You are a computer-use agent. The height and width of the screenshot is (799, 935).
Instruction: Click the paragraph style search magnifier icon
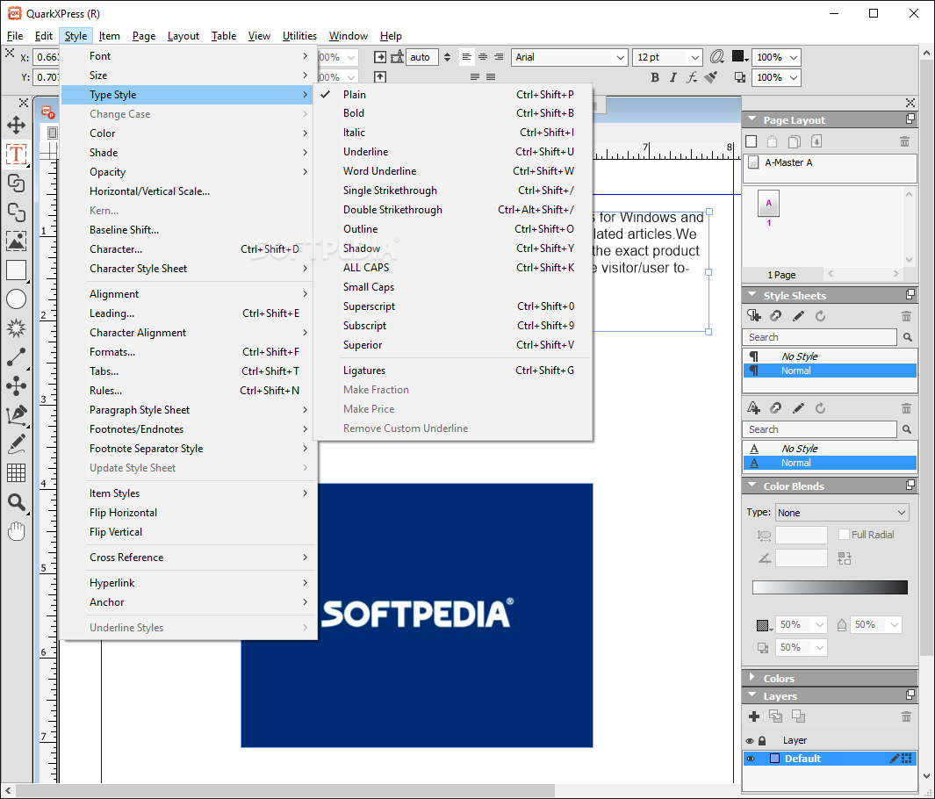[x=908, y=337]
